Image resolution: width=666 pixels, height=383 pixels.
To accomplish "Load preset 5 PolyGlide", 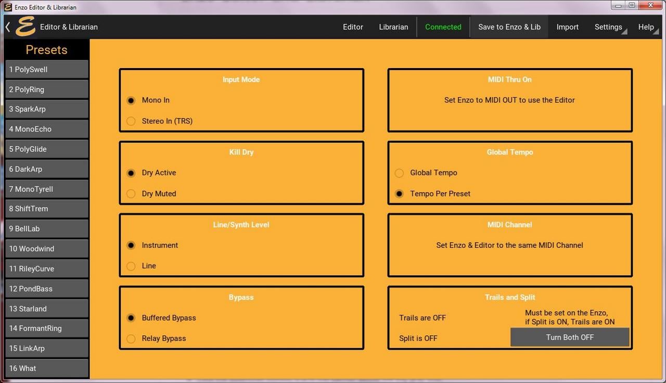I will 47,149.
